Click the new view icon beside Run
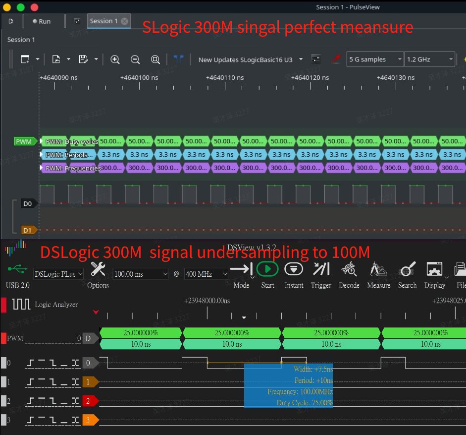Screen dimensions: 466x435 77,21
